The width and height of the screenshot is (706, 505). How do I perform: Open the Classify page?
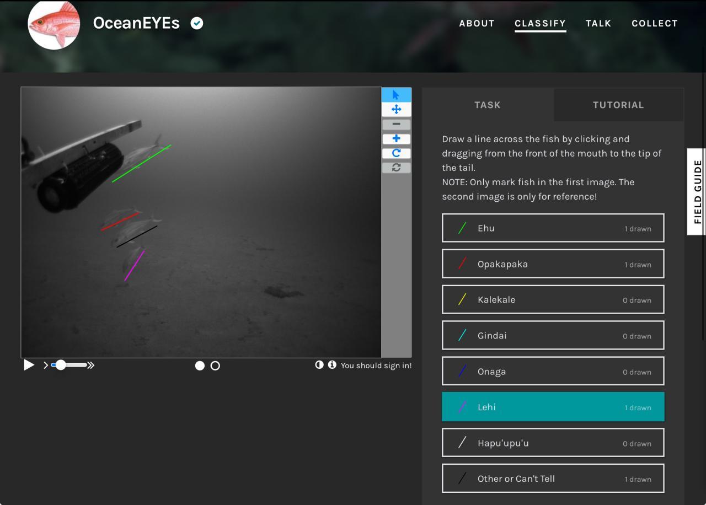pyautogui.click(x=540, y=23)
